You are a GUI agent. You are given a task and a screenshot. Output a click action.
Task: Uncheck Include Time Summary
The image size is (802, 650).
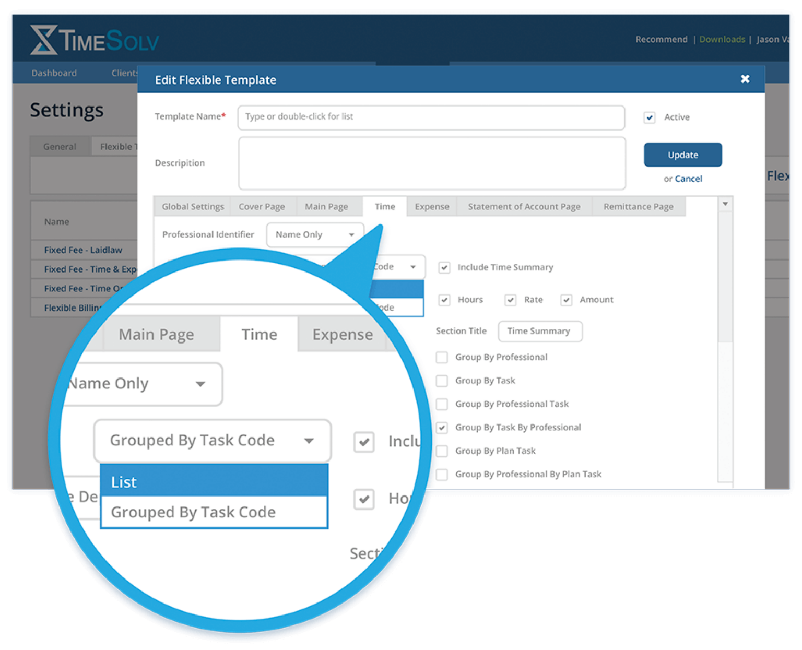tap(444, 268)
